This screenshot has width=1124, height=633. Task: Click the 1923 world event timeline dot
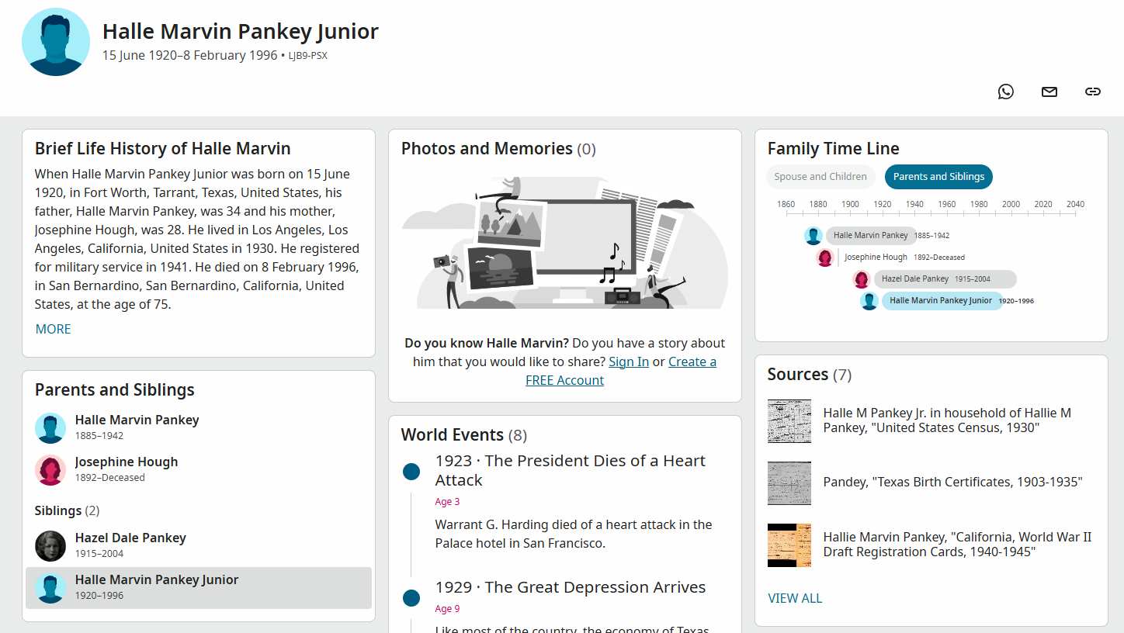411,472
